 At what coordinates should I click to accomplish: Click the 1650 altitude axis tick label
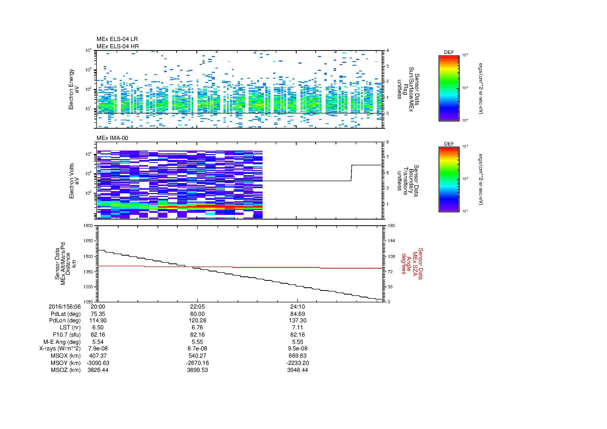pos(88,241)
